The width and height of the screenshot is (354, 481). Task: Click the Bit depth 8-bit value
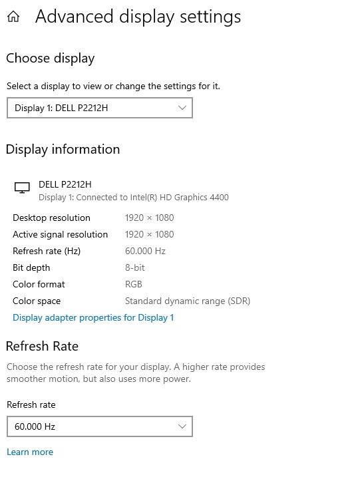coord(134,267)
